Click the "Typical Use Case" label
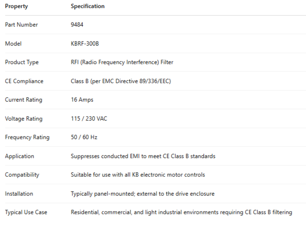Screen dimensions: 306x226 (26, 212)
